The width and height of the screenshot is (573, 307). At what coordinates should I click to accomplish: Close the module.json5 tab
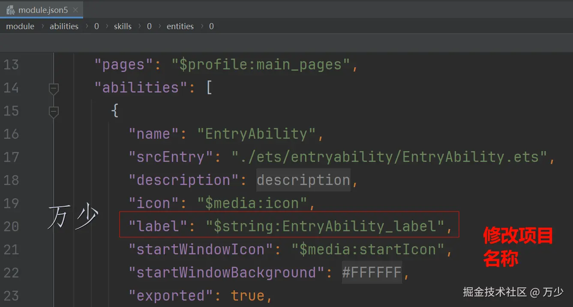(75, 10)
